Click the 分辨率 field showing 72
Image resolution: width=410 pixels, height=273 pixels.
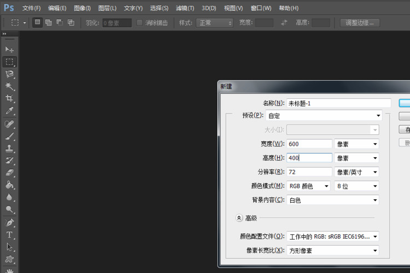pyautogui.click(x=309, y=172)
